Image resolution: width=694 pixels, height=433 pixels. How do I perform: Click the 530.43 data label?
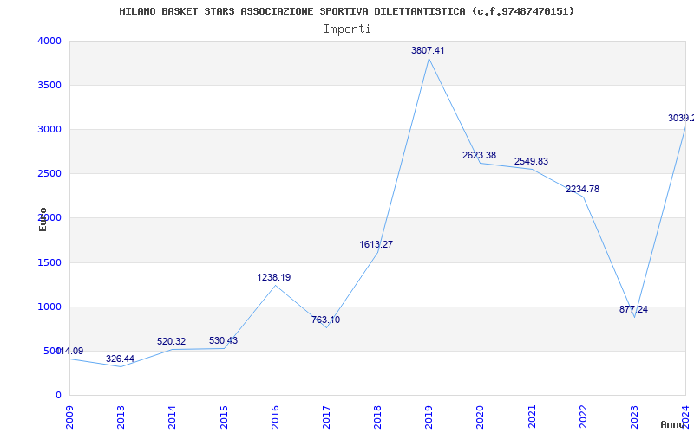[223, 340]
